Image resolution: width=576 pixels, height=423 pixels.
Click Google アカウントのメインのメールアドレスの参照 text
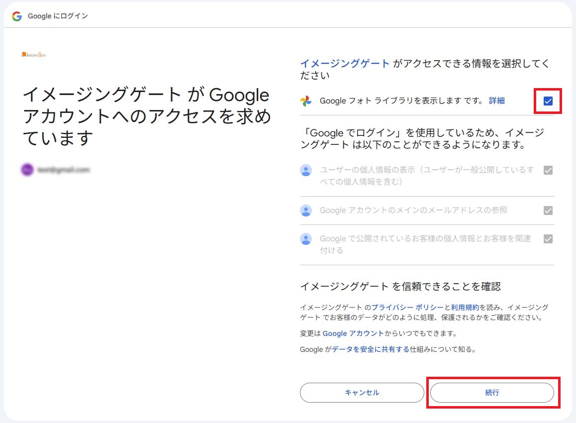[413, 210]
